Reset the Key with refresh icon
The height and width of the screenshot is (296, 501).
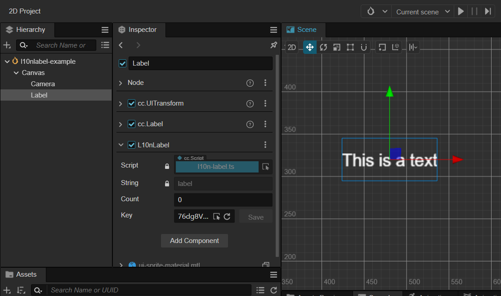[x=227, y=216]
